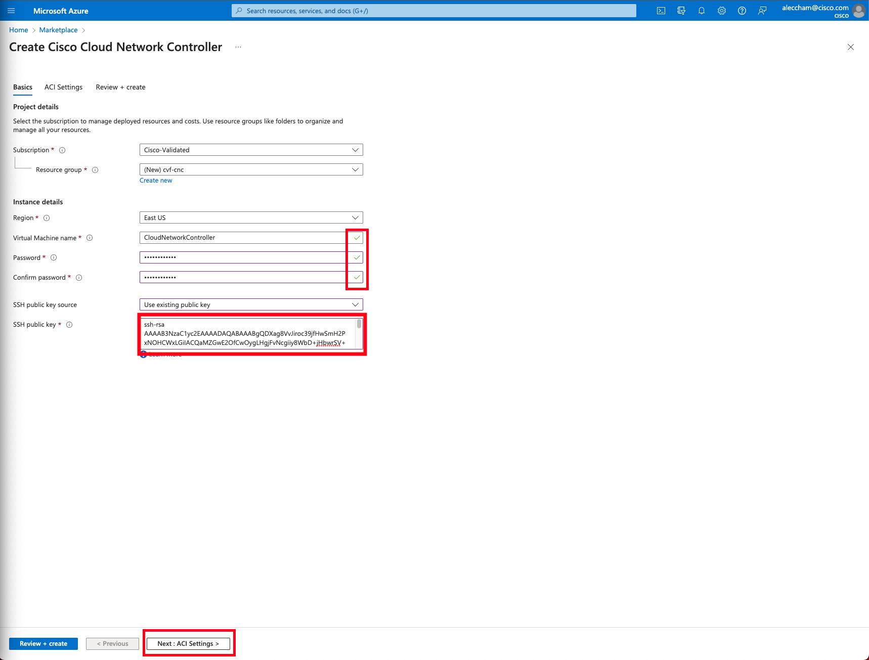The height and width of the screenshot is (660, 869).
Task: Open the account avatar menu
Action: coord(859,11)
